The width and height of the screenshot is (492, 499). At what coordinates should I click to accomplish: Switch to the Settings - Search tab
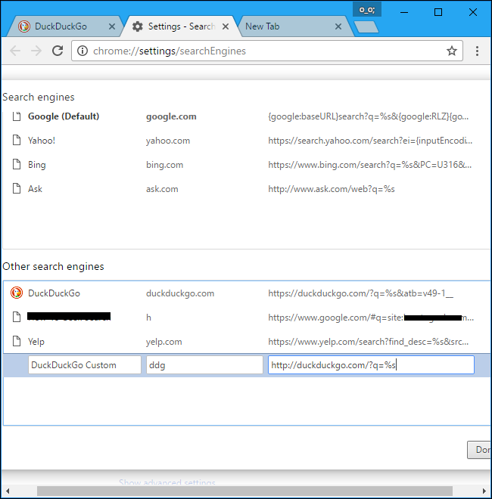point(182,26)
